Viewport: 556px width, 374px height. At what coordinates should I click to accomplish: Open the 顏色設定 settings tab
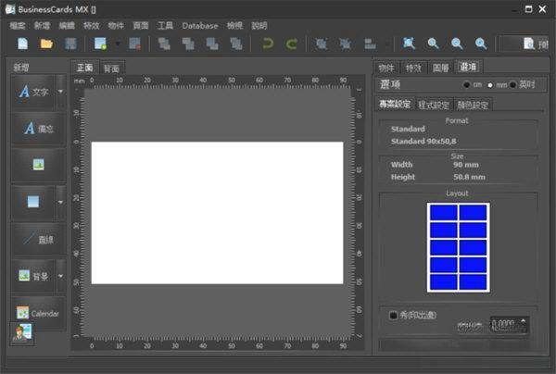(x=473, y=105)
